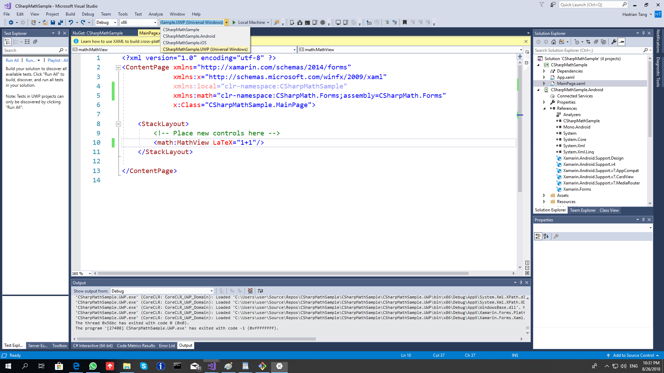Click the Save All toolbar icon
The height and width of the screenshot is (373, 664).
(61, 22)
